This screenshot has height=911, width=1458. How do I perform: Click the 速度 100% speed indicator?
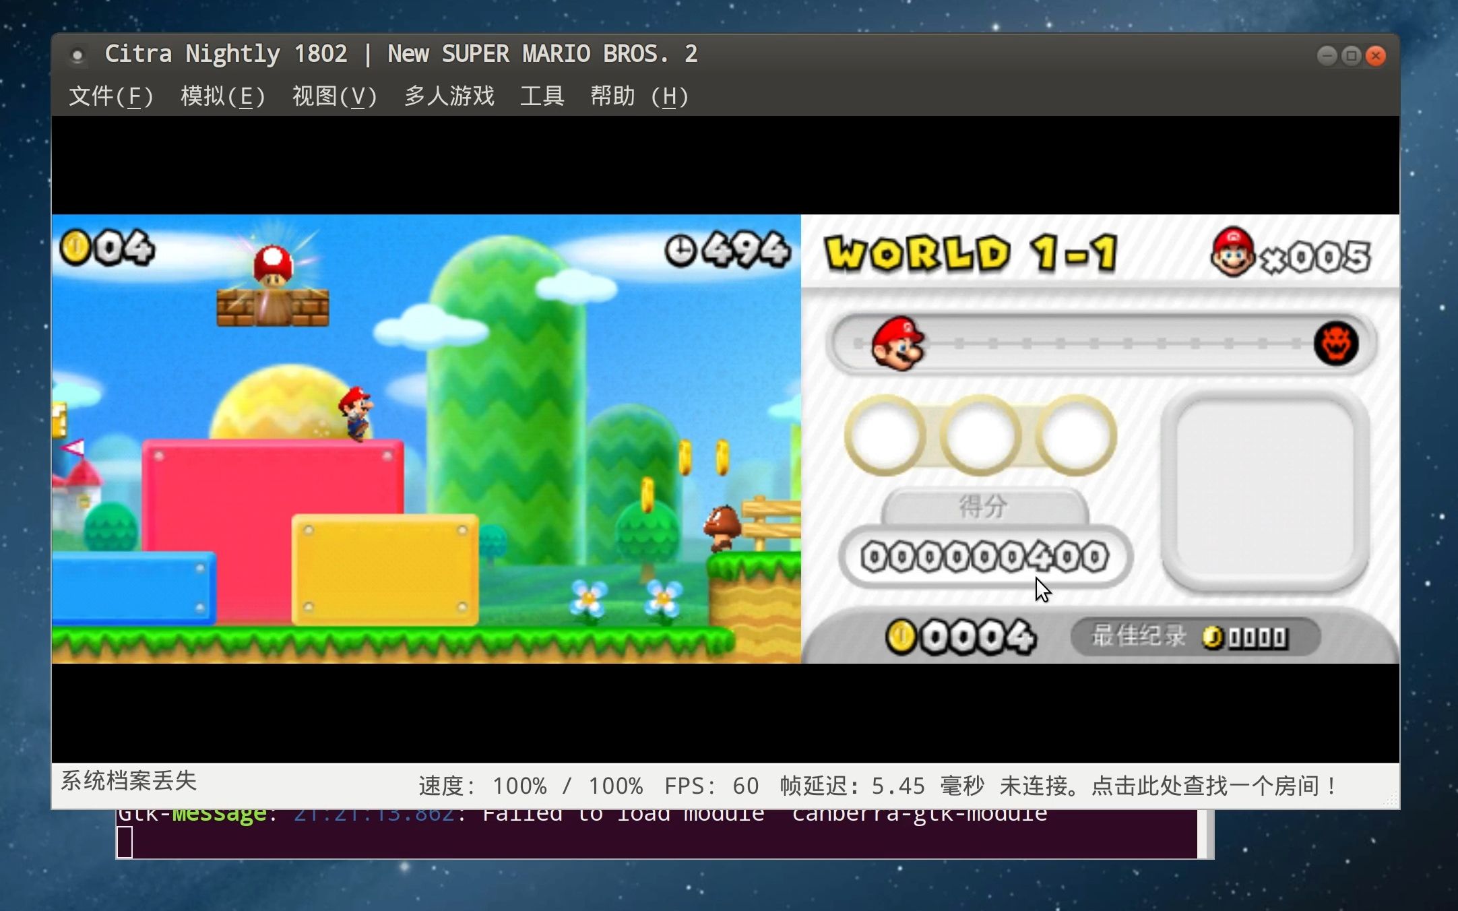pyautogui.click(x=529, y=786)
